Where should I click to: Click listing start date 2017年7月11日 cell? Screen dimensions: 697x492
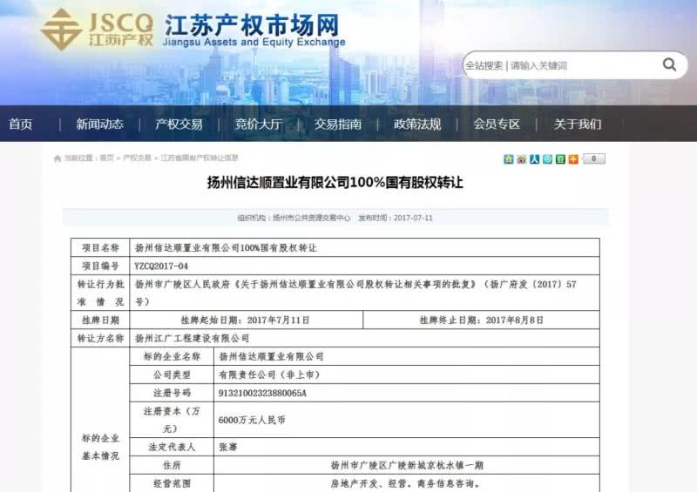click(246, 320)
